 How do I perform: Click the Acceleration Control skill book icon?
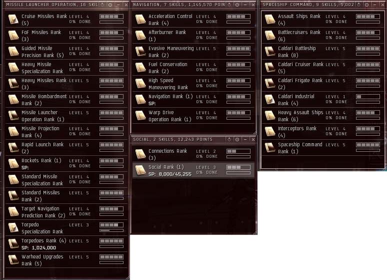(140, 19)
